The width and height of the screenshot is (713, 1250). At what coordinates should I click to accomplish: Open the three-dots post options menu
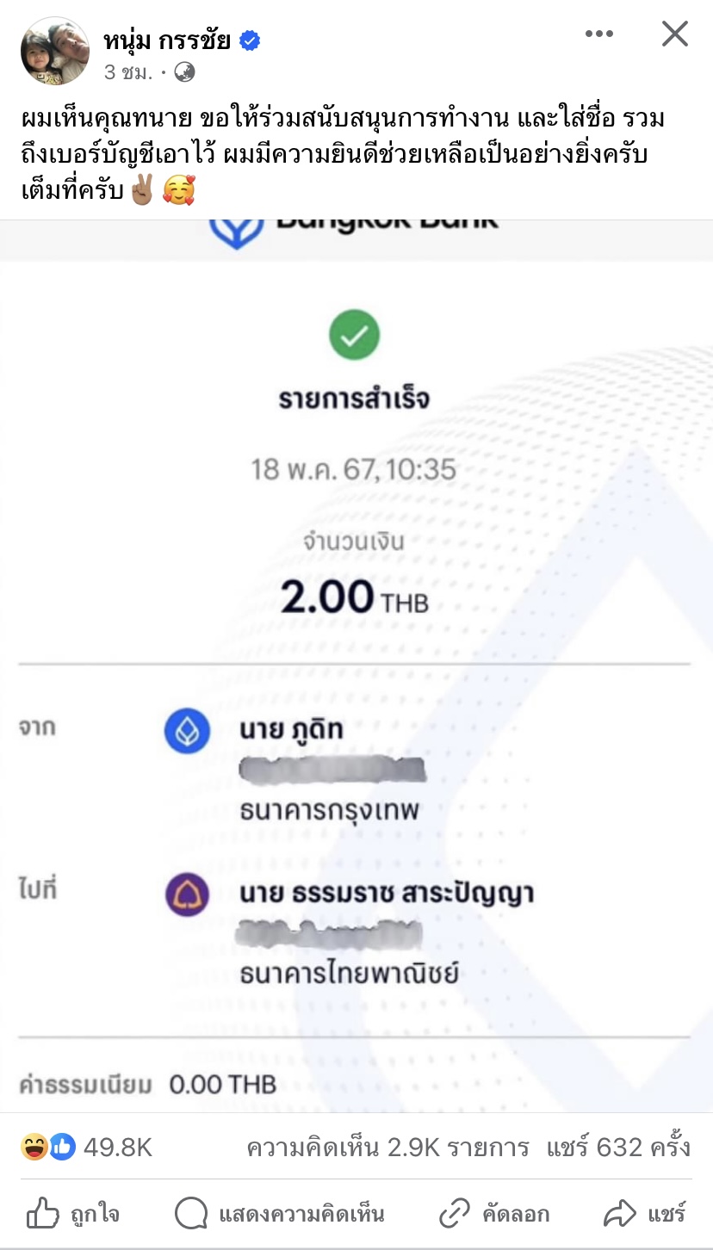[x=598, y=34]
